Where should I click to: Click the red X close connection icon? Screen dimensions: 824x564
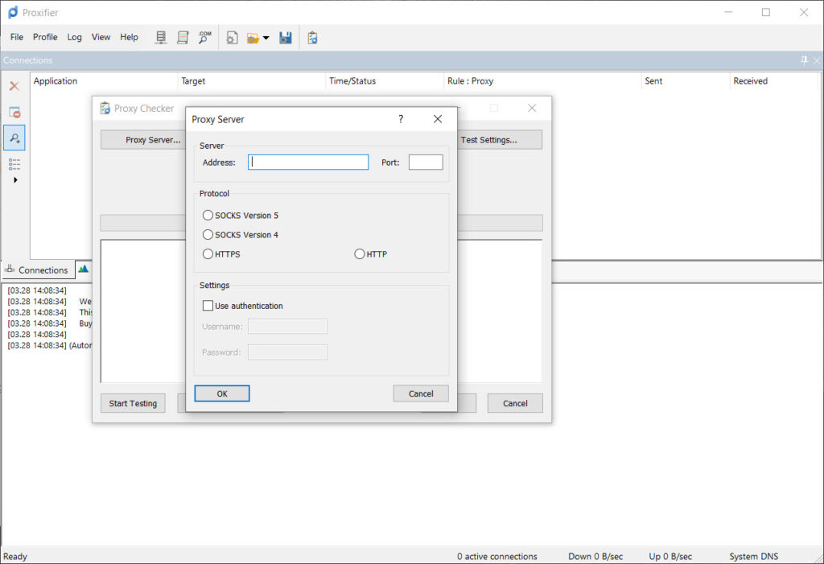point(14,86)
